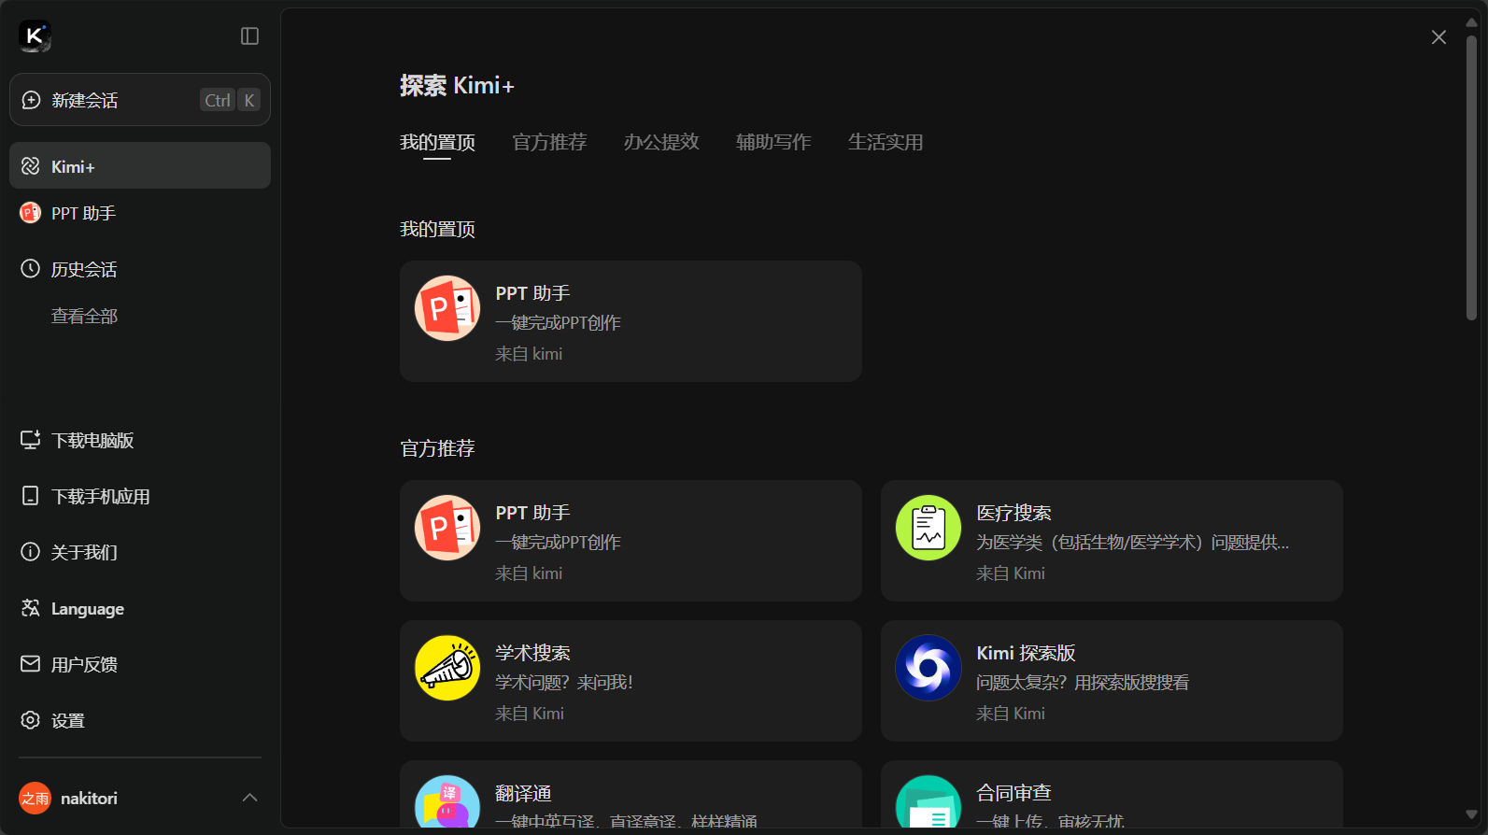Viewport: 1488px width, 835px height.
Task: Open 历史会话 history section
Action: [x=140, y=269]
